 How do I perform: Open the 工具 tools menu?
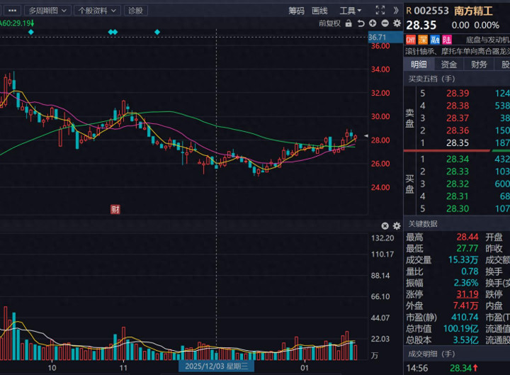(x=350, y=11)
